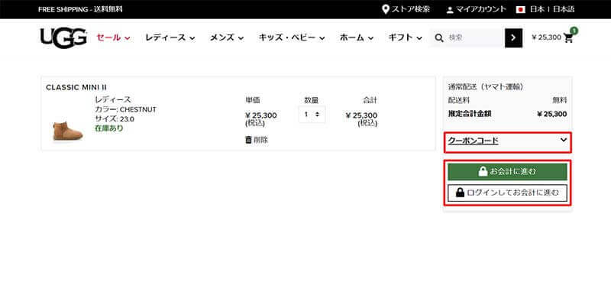Image resolution: width=611 pixels, height=295 pixels.
Task: Click the マイアカウント link
Action: coord(481,9)
